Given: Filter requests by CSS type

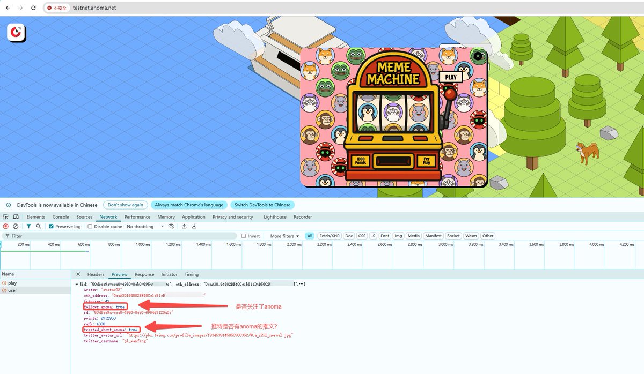Looking at the screenshot, I should 362,236.
